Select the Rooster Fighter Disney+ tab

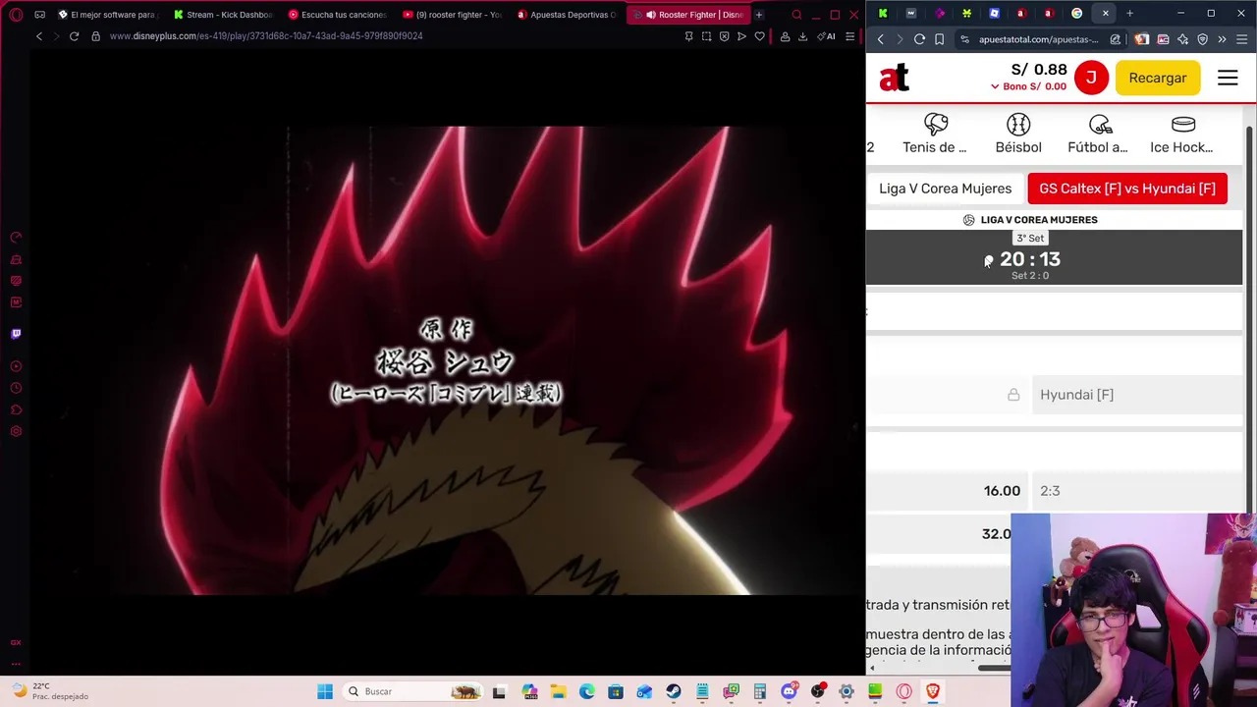(x=688, y=15)
